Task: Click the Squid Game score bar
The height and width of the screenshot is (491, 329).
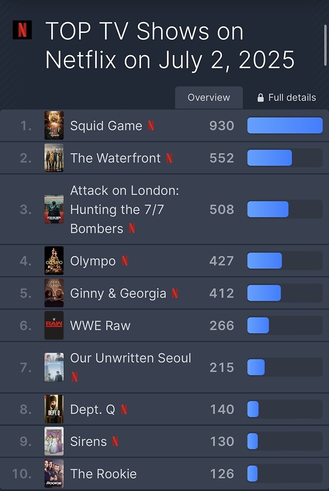Action: tap(285, 126)
